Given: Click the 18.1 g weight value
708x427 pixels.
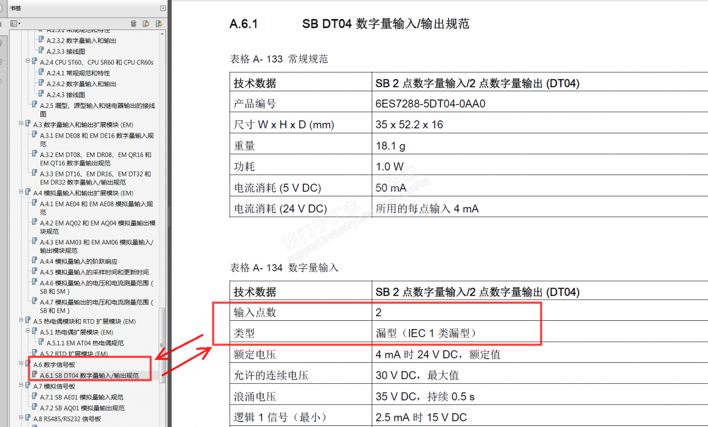Looking at the screenshot, I should tap(392, 146).
